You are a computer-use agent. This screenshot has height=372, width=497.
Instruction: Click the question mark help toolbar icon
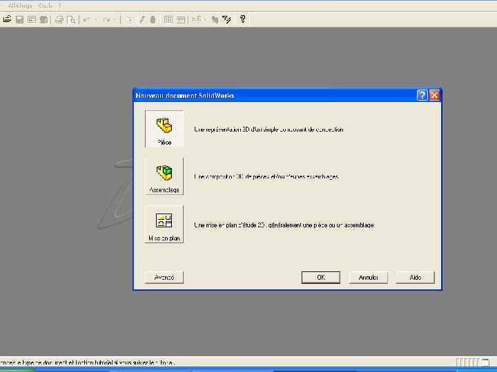click(x=242, y=19)
